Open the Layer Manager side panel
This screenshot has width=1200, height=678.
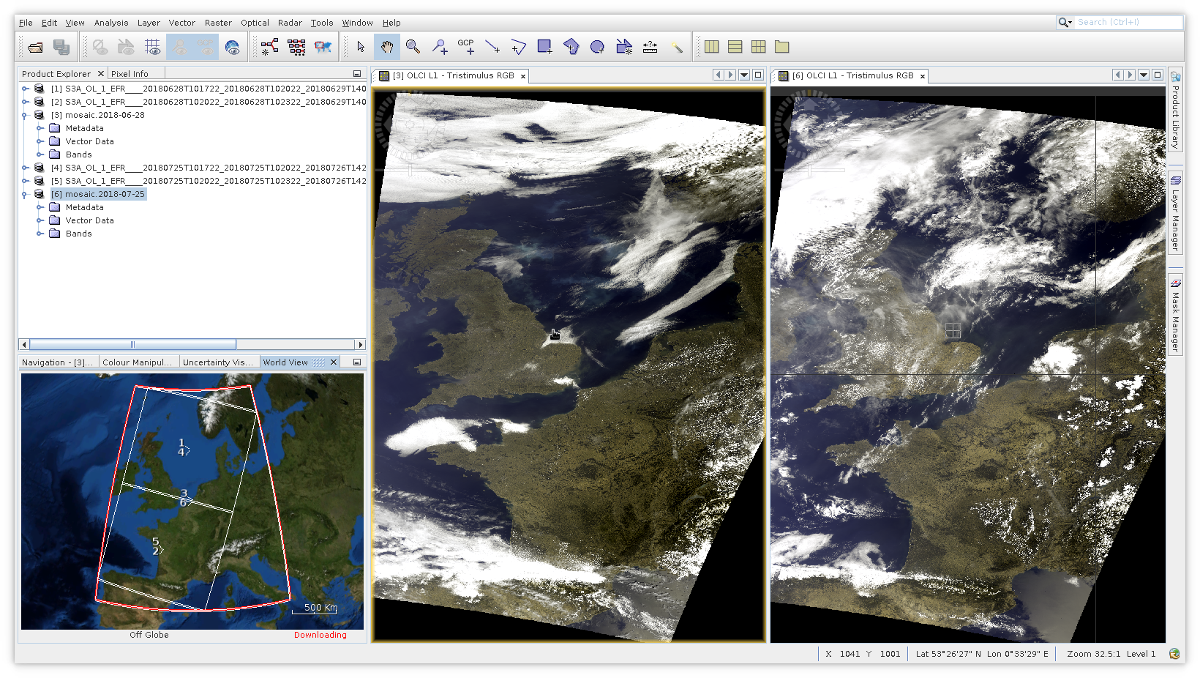1175,213
